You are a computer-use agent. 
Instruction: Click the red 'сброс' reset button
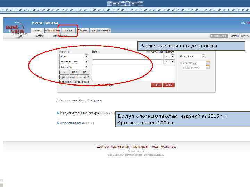(169, 85)
